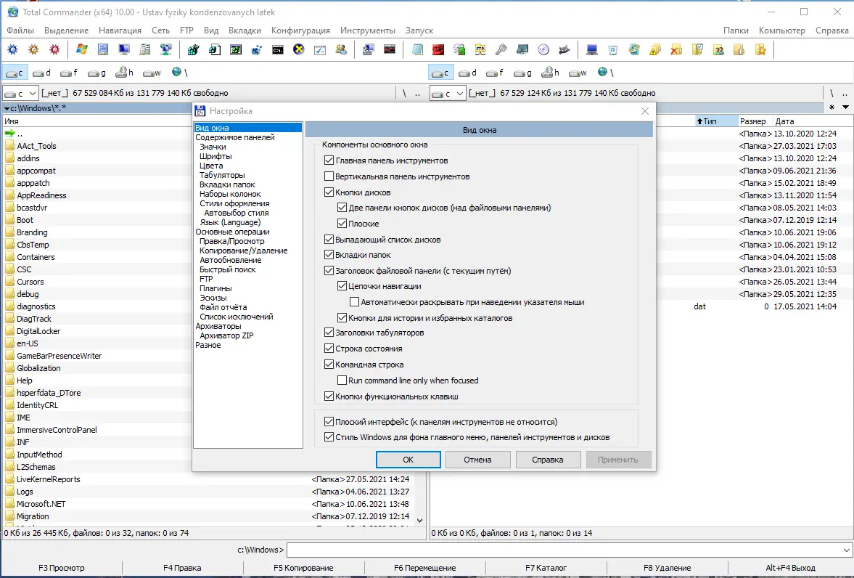Expand command line history dropdown
Screen dimensions: 854x578
[x=846, y=550]
